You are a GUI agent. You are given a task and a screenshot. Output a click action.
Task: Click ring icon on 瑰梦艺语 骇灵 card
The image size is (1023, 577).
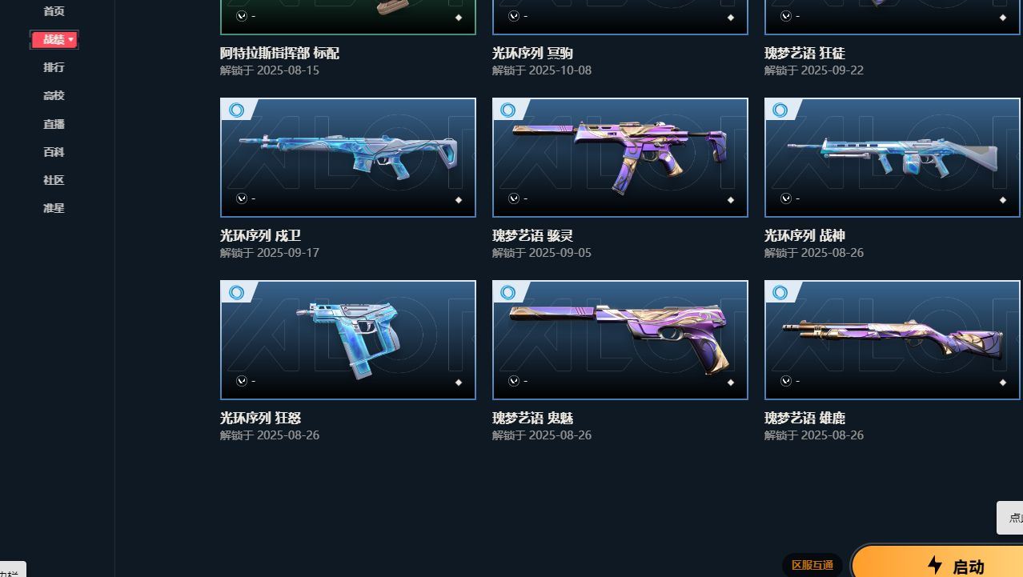[508, 110]
